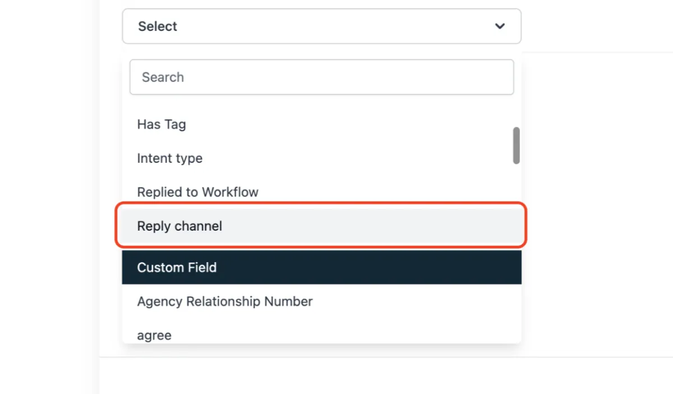Click the chevron arrow on Select dropdown
This screenshot has height=394, width=673.
(x=500, y=26)
